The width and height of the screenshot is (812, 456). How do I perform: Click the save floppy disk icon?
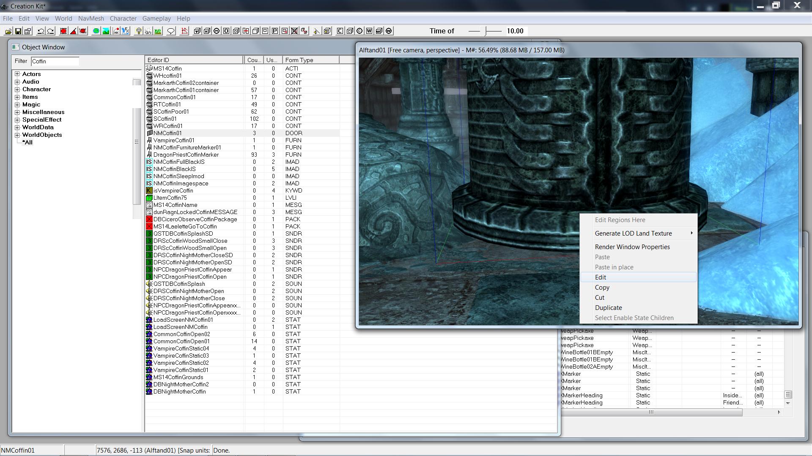pyautogui.click(x=18, y=31)
